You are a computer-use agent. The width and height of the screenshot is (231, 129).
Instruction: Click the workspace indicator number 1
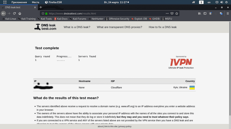point(201,2)
